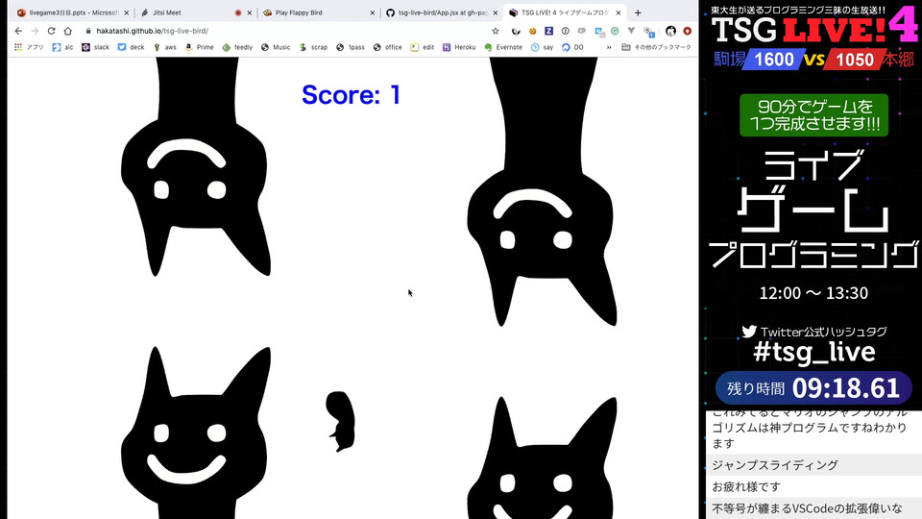922x519 pixels.
Task: Click the Score: 1 text
Action: coord(352,95)
